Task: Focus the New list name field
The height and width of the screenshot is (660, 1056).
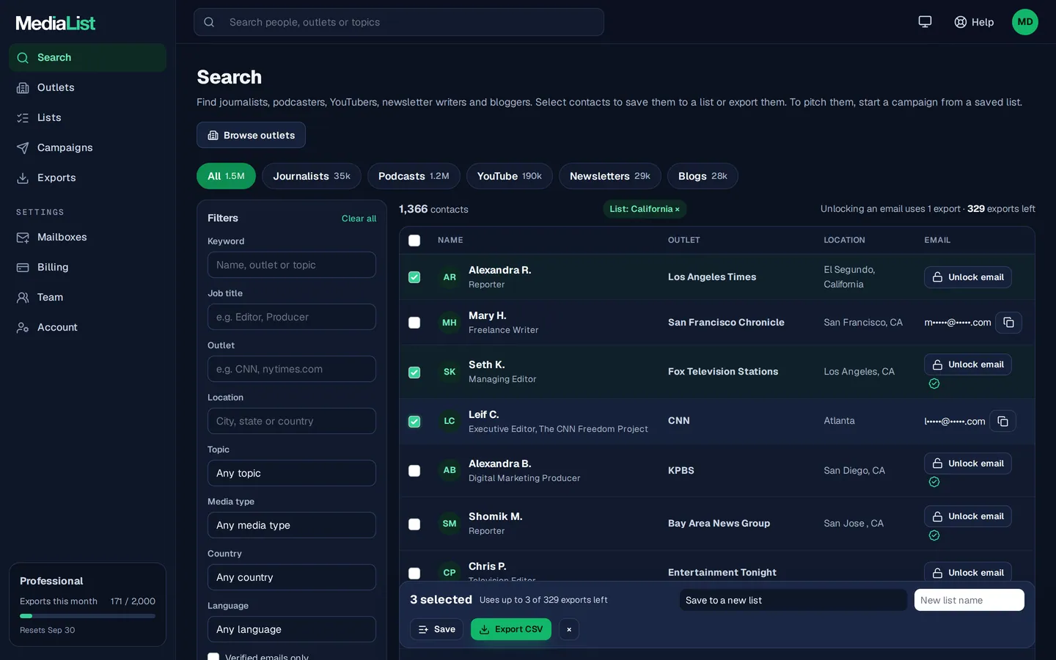Action: click(969, 600)
